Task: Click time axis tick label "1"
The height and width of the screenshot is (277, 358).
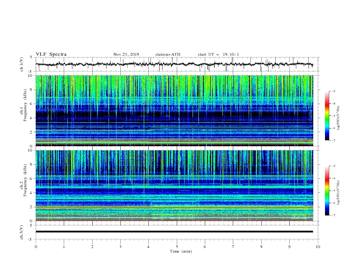Action: (x=64, y=247)
